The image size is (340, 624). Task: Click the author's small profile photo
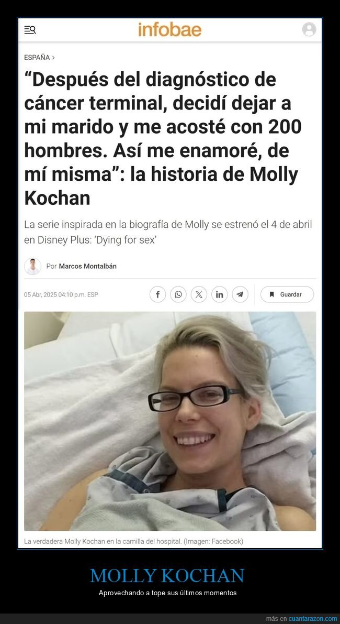32,266
